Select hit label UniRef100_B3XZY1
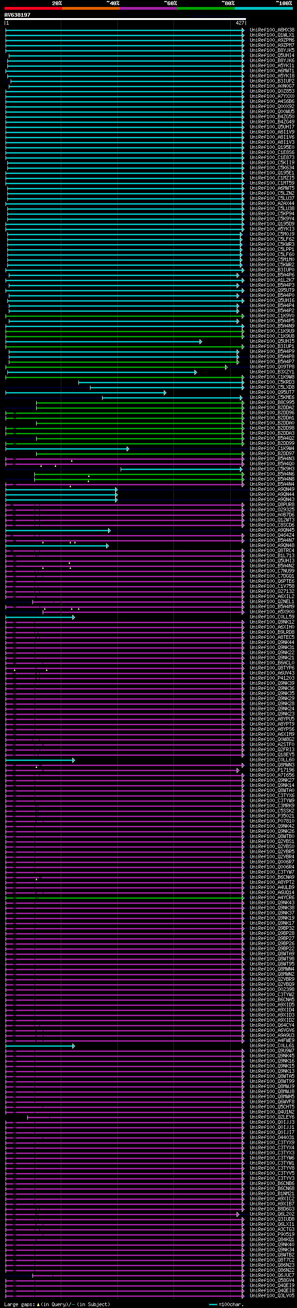This screenshot has height=1308, width=297. click(x=271, y=372)
